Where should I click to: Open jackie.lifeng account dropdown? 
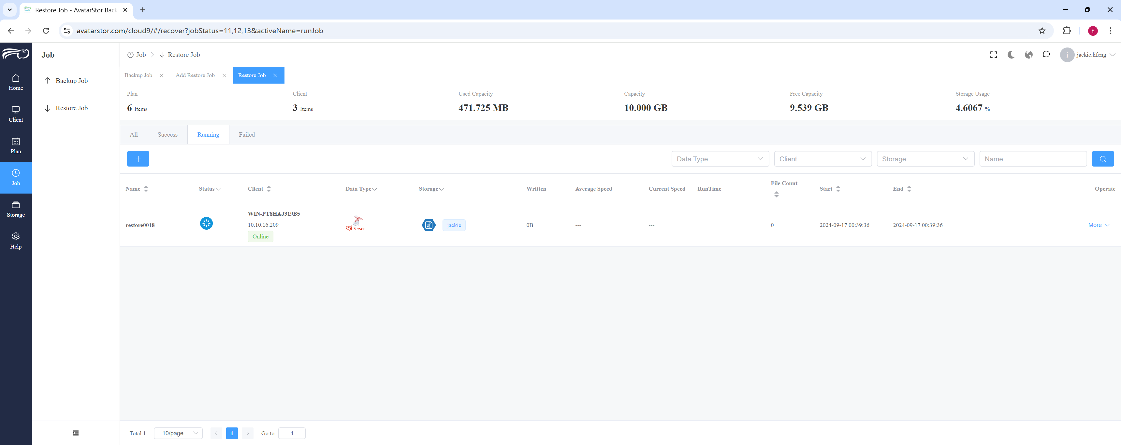(1095, 55)
